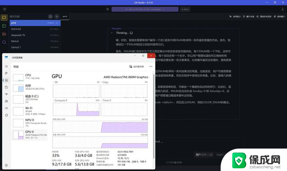The height and width of the screenshot is (171, 287).
Task: Click the dedicated GPU memory graph
Action: 100,127
